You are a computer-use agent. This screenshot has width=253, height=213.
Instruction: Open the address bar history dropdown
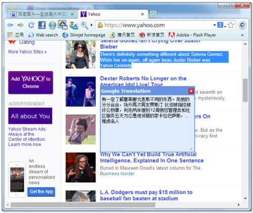[x=215, y=25]
